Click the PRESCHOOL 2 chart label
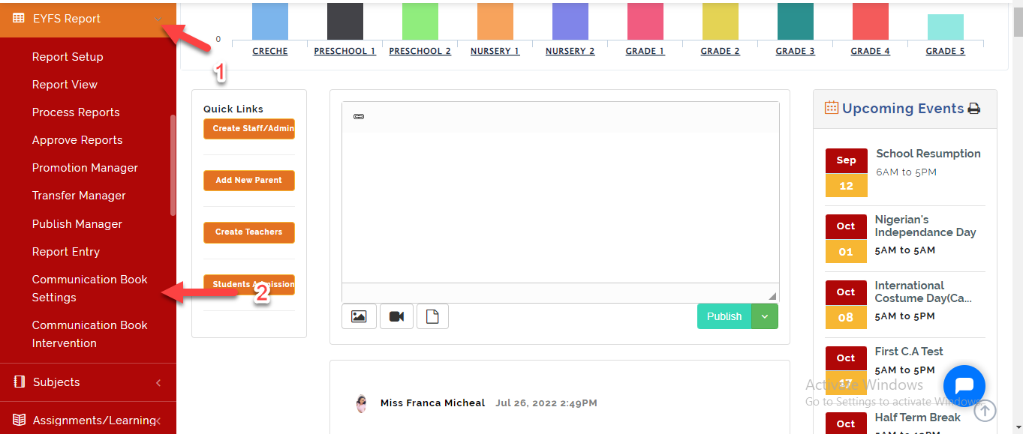This screenshot has height=434, width=1023. coord(420,51)
